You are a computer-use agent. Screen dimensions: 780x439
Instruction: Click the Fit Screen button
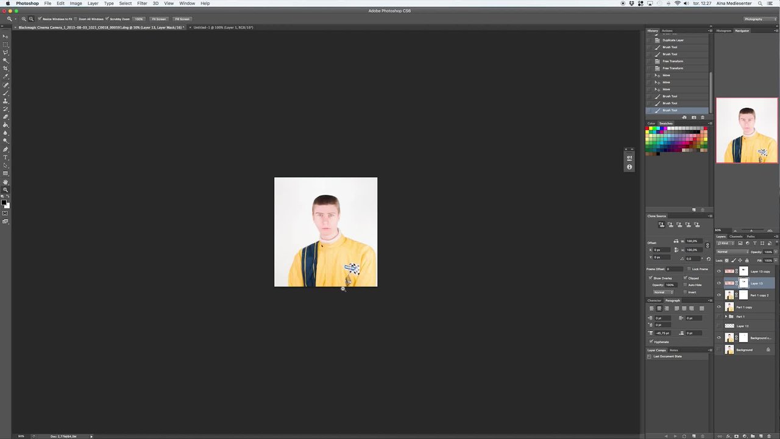pos(158,19)
